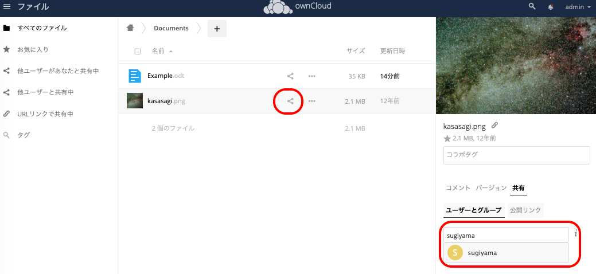Image resolution: width=596 pixels, height=274 pixels.
Task: Sort files by 名前 column header
Action: pyautogui.click(x=158, y=51)
